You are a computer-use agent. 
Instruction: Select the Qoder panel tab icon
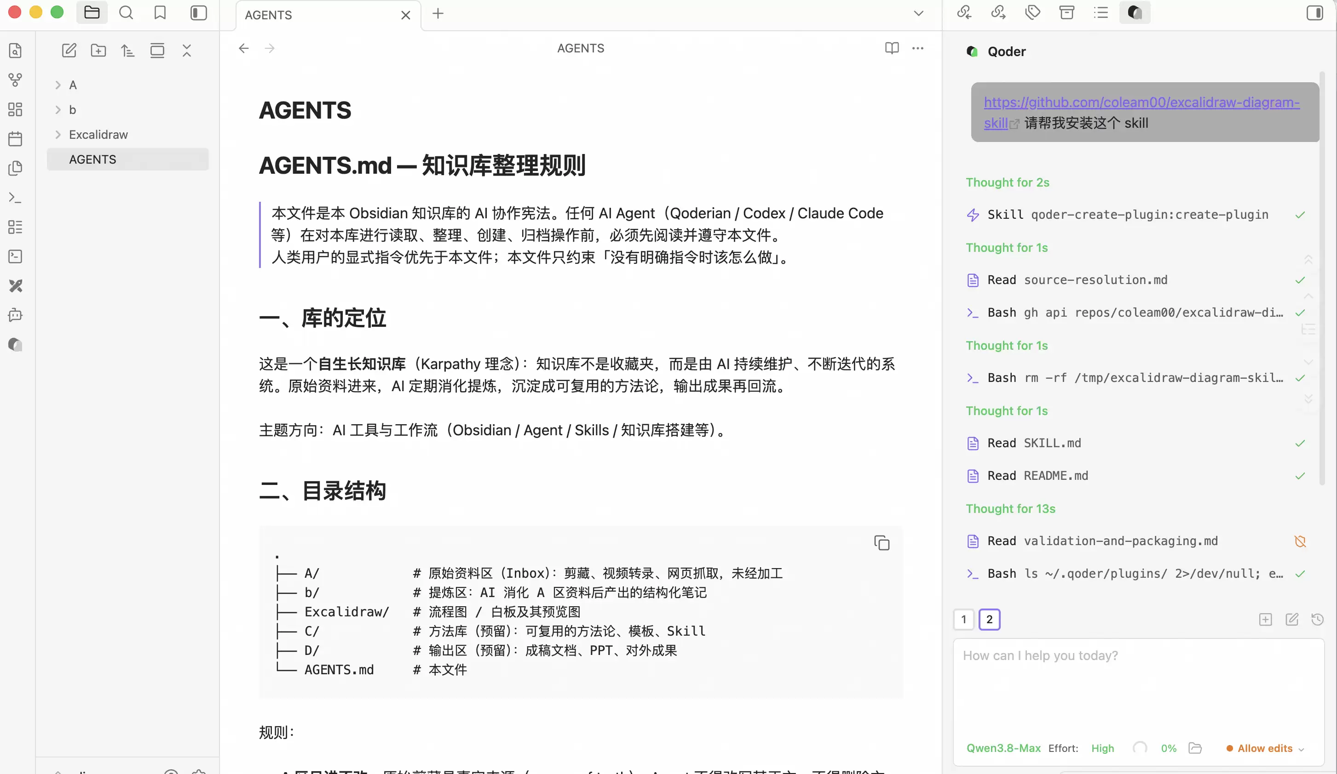click(1135, 13)
